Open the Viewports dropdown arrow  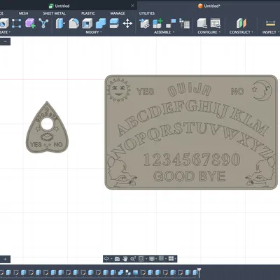[175, 258]
